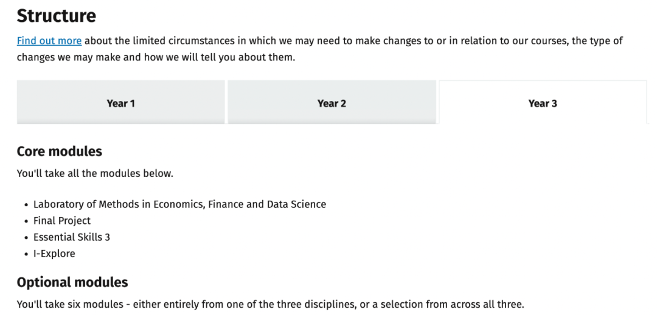The height and width of the screenshot is (315, 657).
Task: Select Laboratory of Methods in Economics list item
Action: (179, 204)
